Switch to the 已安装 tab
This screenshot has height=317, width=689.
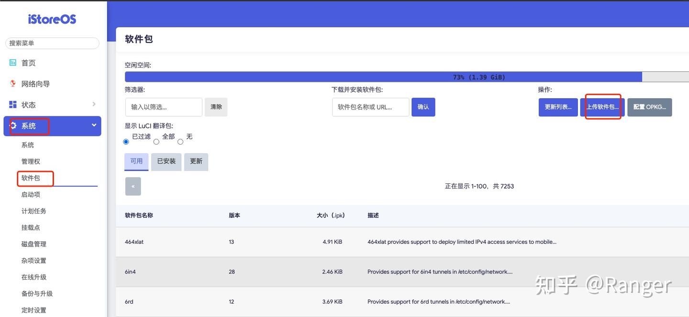coord(166,161)
